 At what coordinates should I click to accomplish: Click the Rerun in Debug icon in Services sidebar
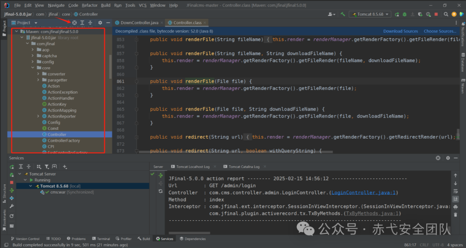click(x=12, y=175)
